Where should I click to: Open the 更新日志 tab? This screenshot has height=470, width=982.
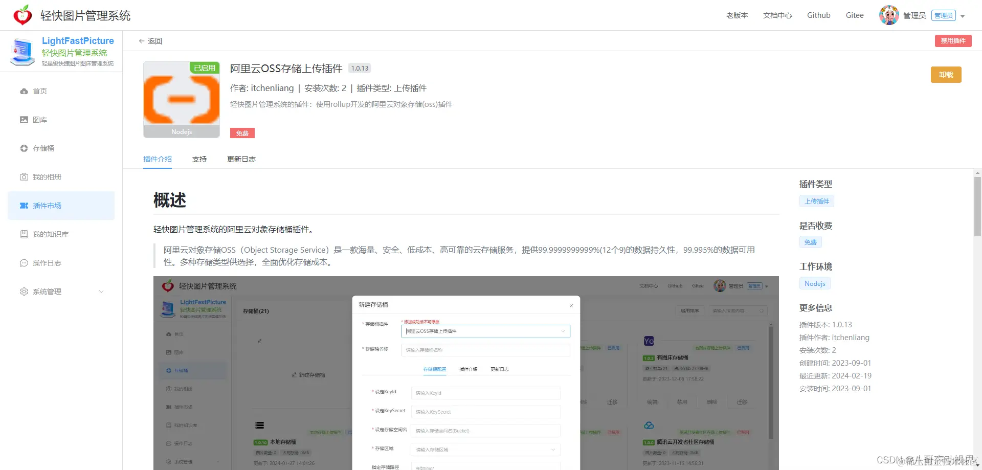coord(241,159)
